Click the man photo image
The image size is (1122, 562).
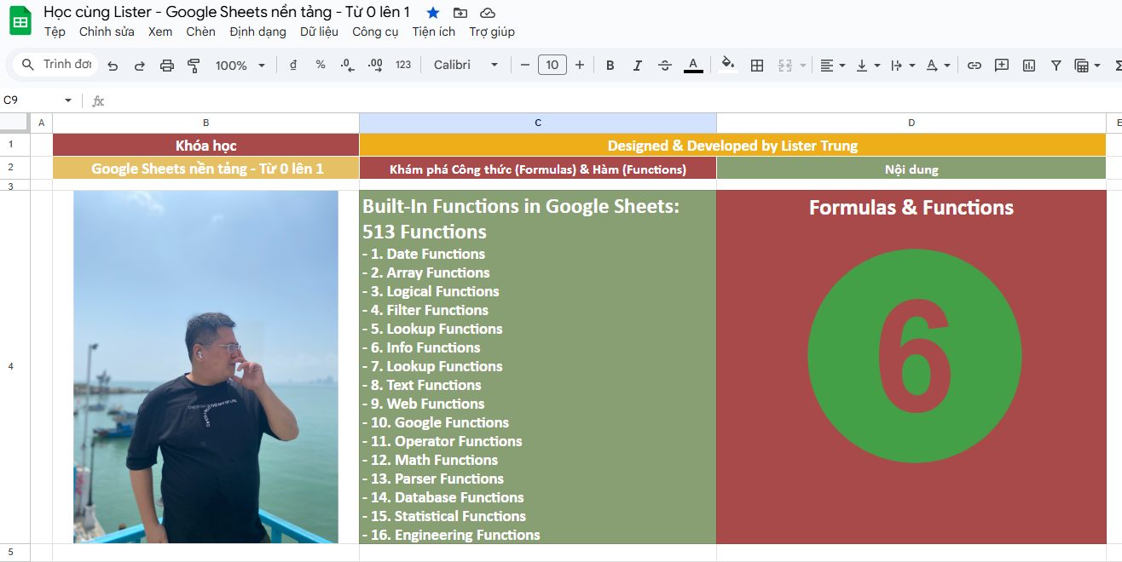pyautogui.click(x=205, y=366)
